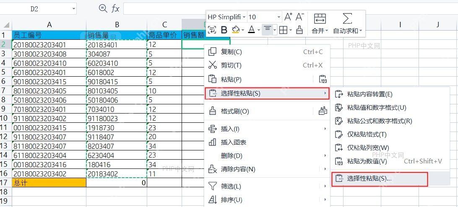The image size is (458, 207).
Task: Choose 插入图表 from the context menu
Action: pos(267,142)
